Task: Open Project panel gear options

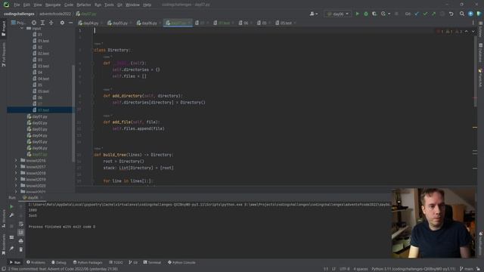Action: click(62, 23)
